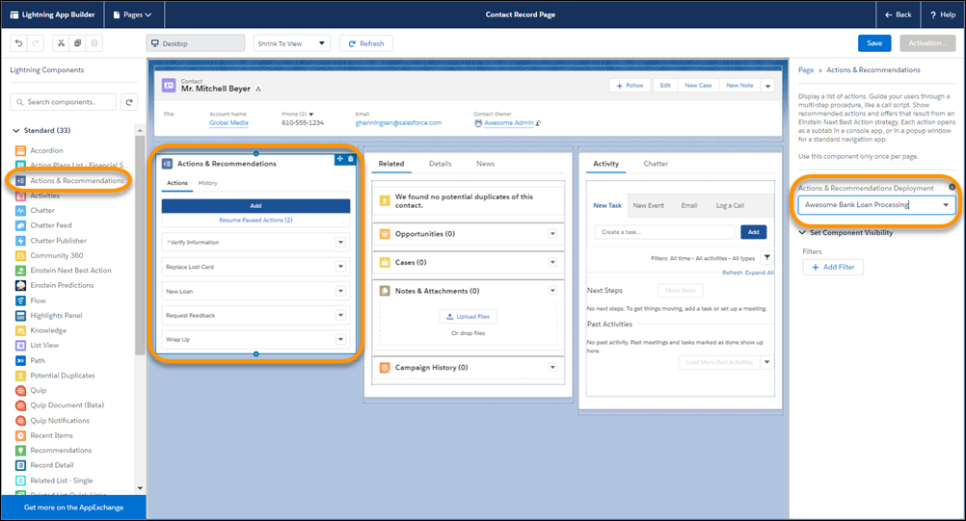Select the Chatter Publisher component icon
The image size is (966, 521).
point(20,241)
